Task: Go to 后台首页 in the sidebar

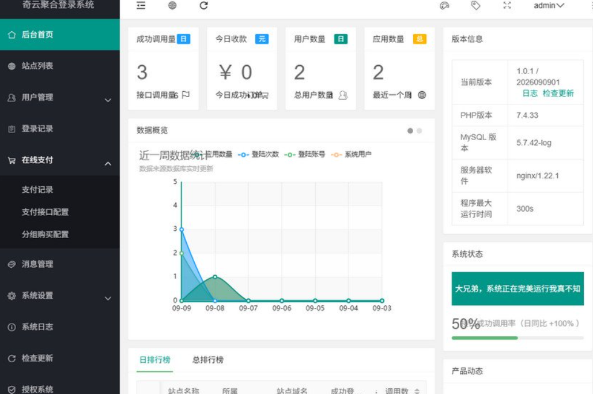Action: pos(60,35)
